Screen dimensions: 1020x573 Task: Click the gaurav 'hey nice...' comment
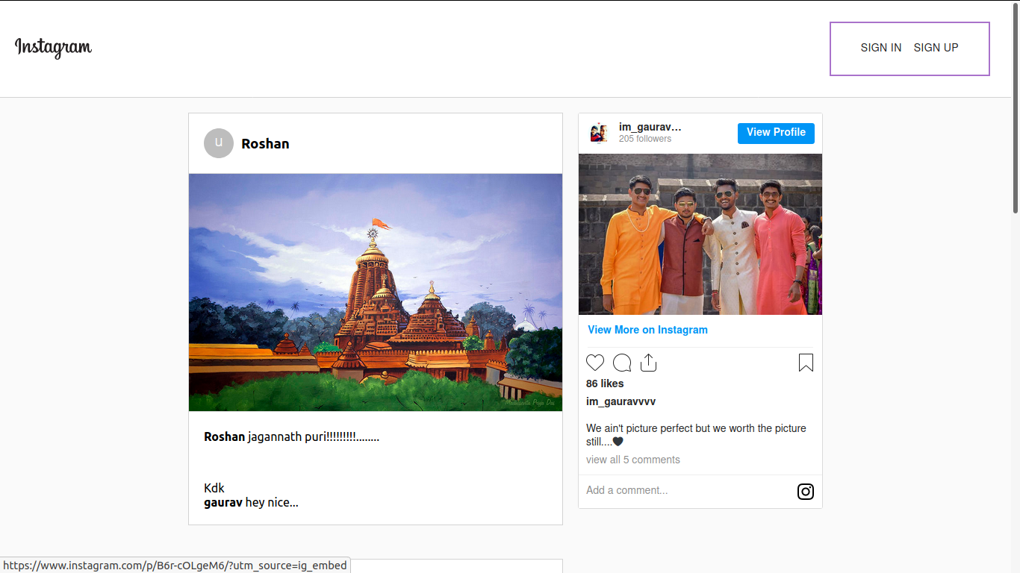pyautogui.click(x=251, y=503)
